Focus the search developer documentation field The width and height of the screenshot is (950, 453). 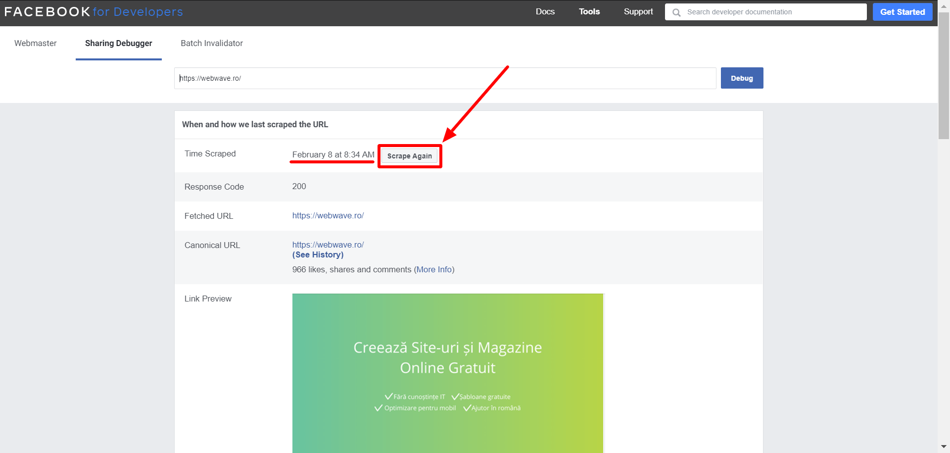click(772, 12)
